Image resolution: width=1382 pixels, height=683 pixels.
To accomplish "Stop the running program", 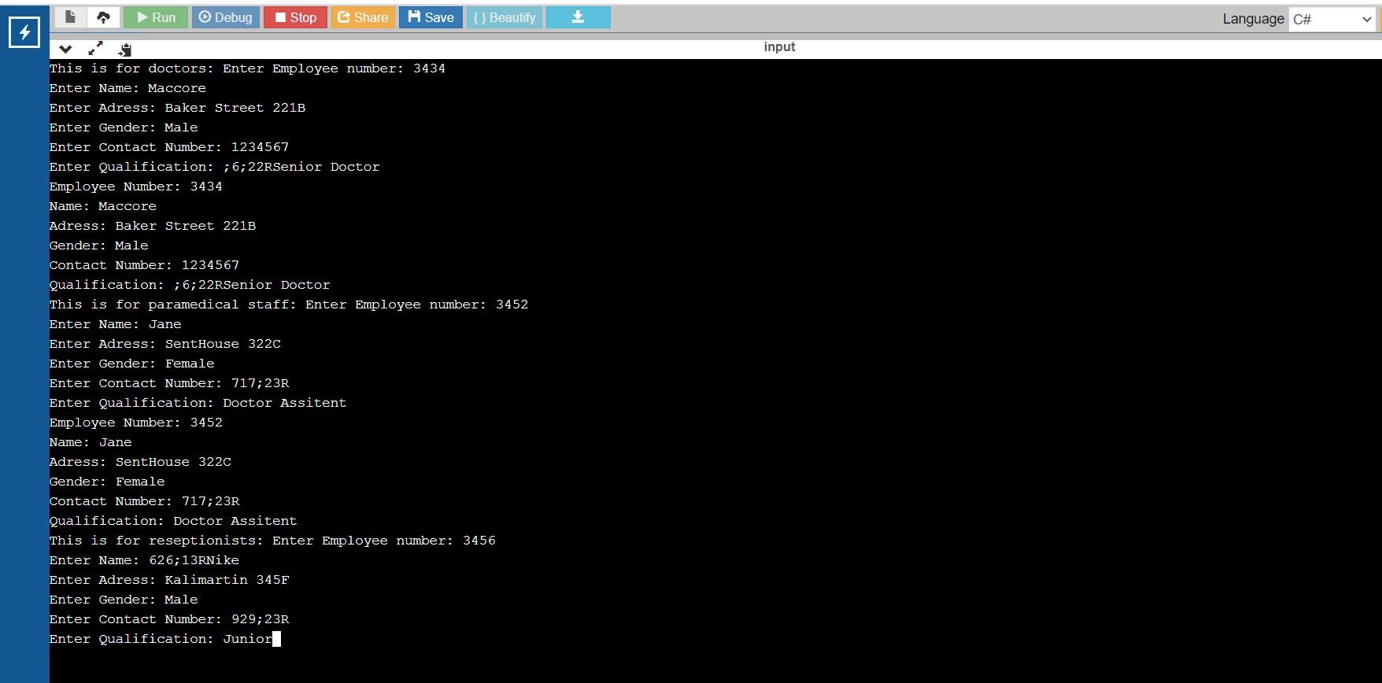I will [296, 17].
